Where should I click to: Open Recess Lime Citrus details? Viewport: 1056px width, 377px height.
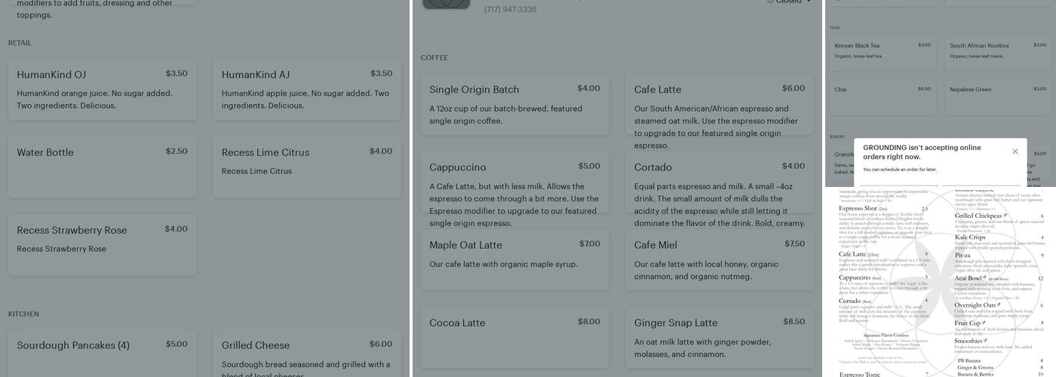pos(307,167)
